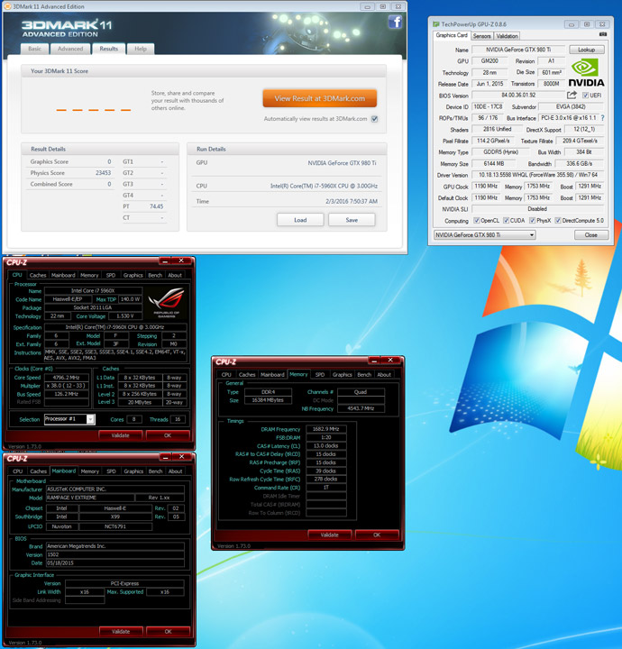Click the GPU-Z title bar icon
622x649 pixels.
point(435,24)
